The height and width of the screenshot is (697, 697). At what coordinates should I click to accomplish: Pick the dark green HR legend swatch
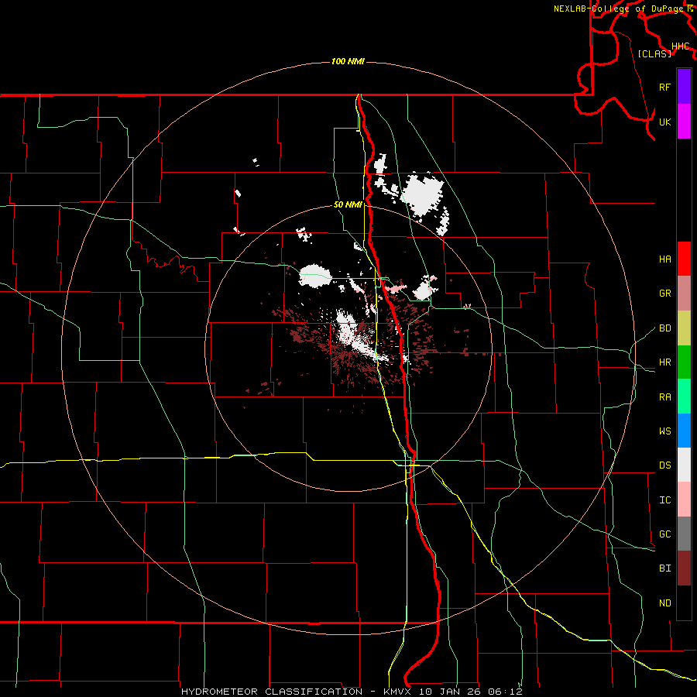point(684,362)
